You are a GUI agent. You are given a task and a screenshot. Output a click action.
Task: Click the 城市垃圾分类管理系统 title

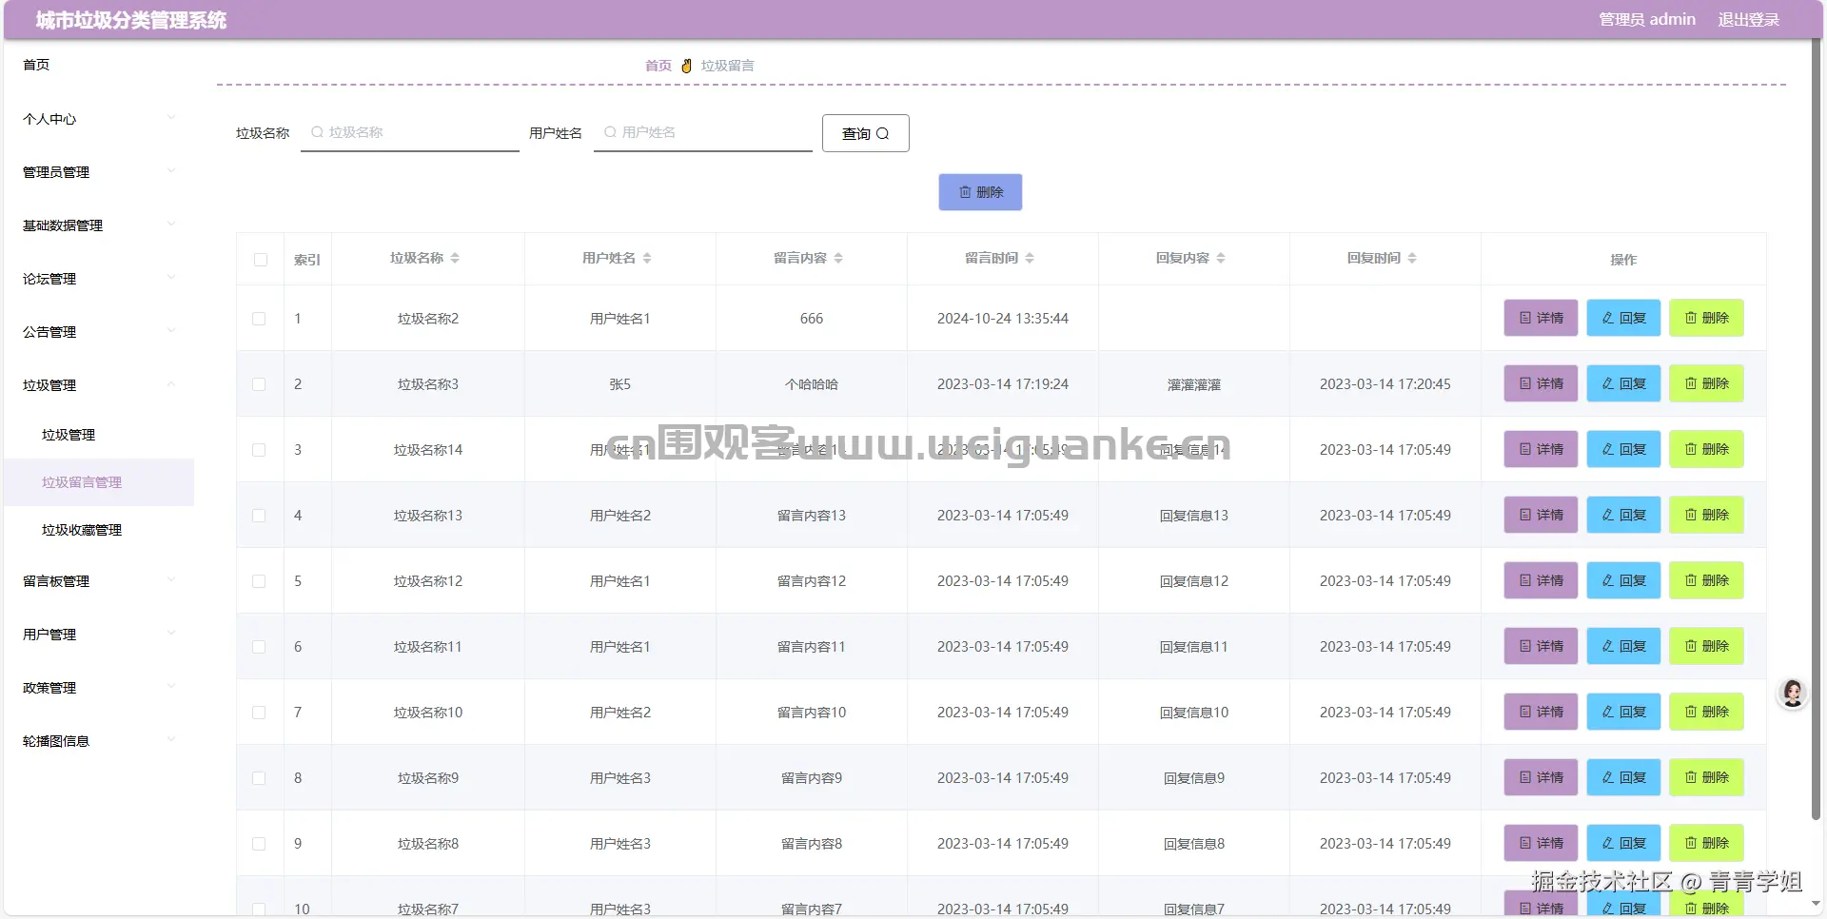coord(131,20)
